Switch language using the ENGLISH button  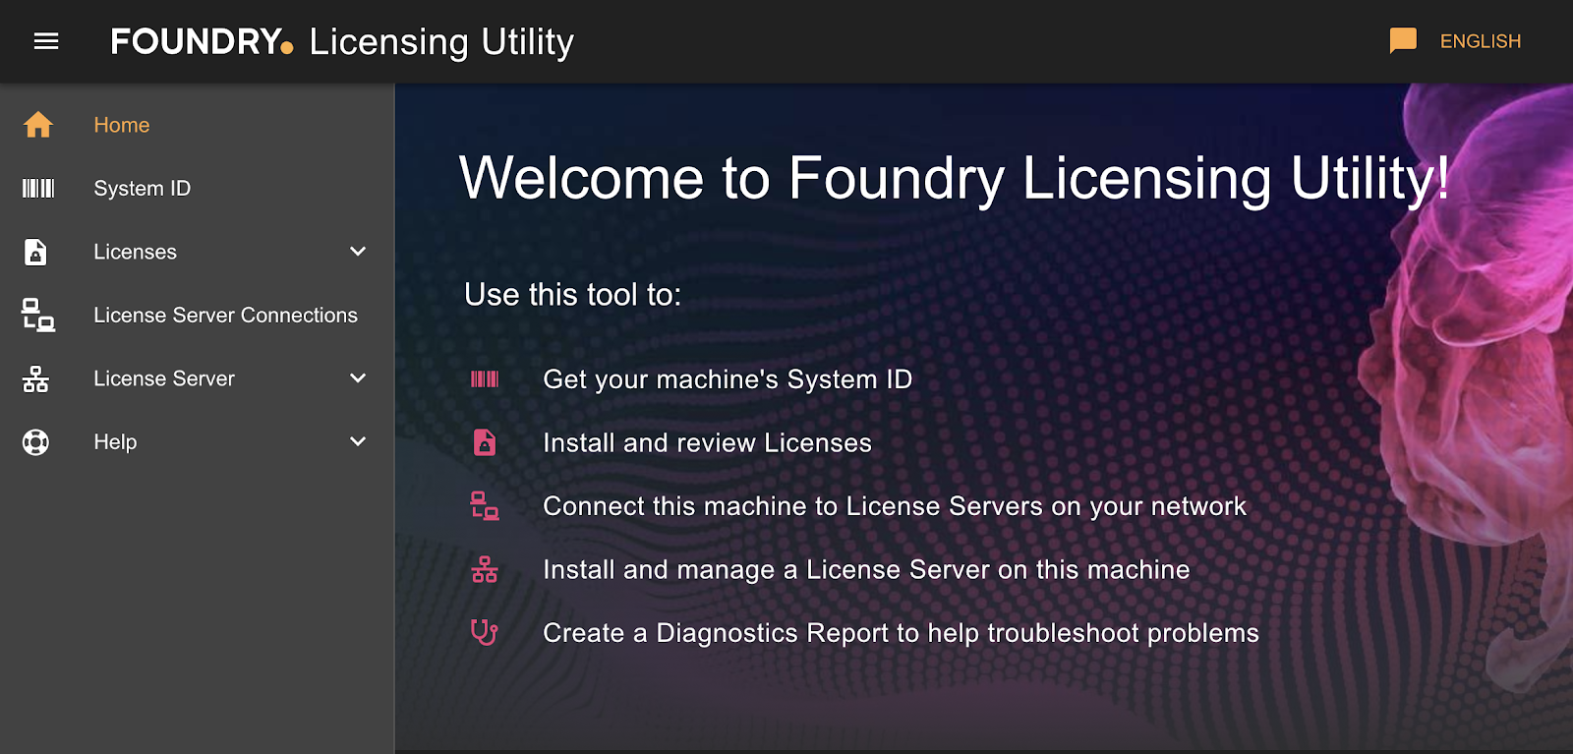click(x=1480, y=41)
